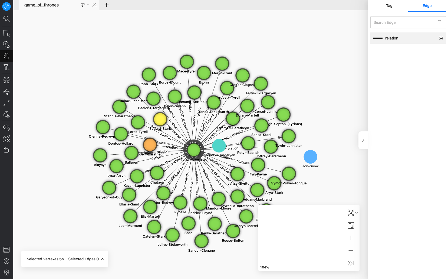The image size is (448, 279).
Task: Select the Catelyn-Stark node
Action: 154,227
